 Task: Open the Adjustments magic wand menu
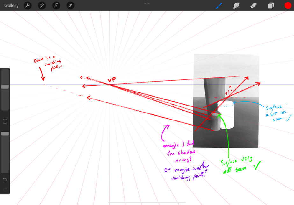pyautogui.click(x=42, y=5)
